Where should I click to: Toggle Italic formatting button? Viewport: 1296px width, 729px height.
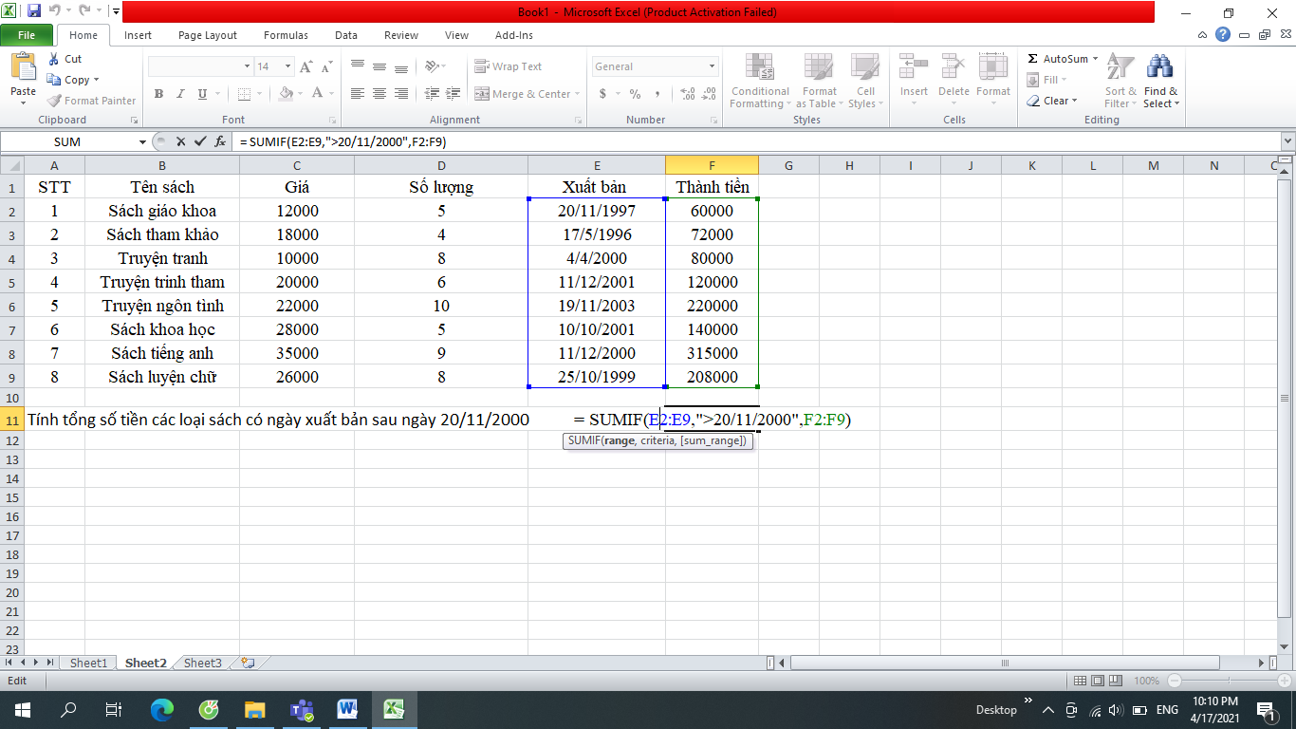click(x=180, y=94)
